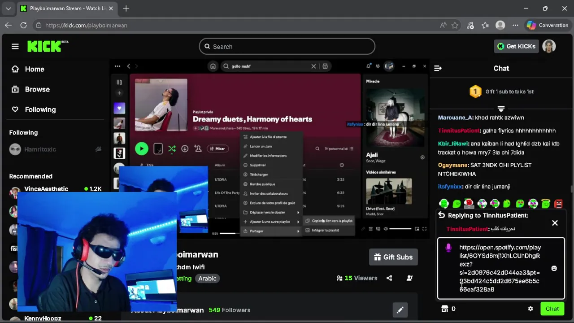Go to Home in Kick sidebar
Image resolution: width=574 pixels, height=323 pixels.
28,69
